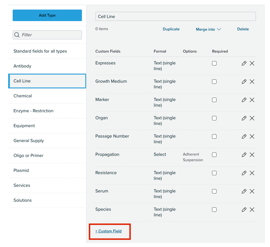Make Passage Number required
The height and width of the screenshot is (247, 270).
click(214, 136)
